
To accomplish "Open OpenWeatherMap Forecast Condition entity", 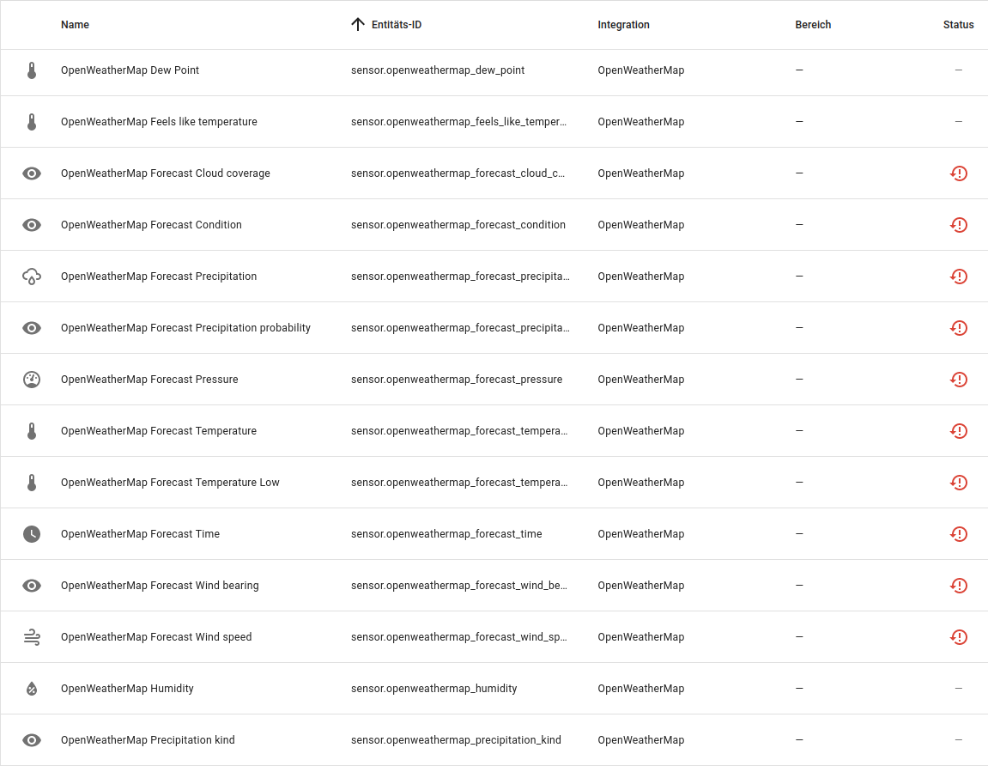I will click(x=151, y=225).
